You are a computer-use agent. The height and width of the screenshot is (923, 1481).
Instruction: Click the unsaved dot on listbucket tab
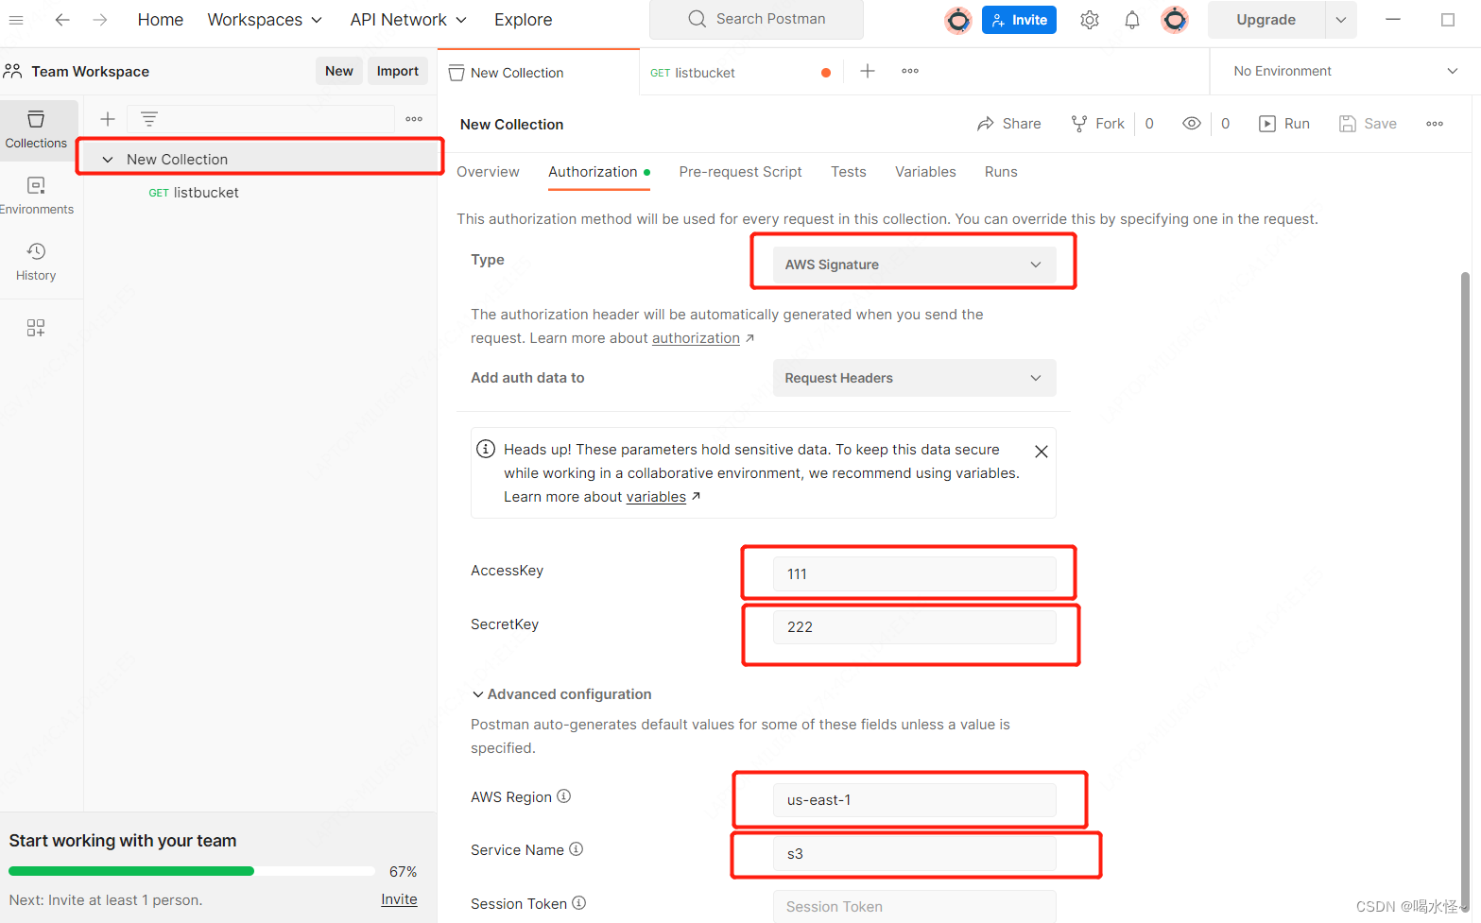826,73
